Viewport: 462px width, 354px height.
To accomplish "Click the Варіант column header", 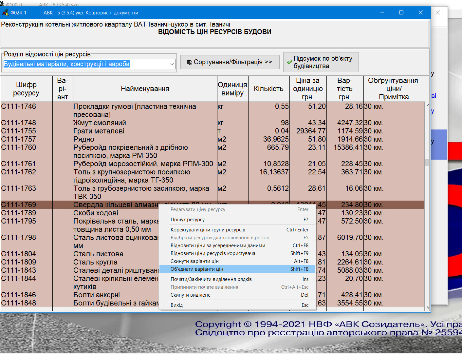I will 63,89.
